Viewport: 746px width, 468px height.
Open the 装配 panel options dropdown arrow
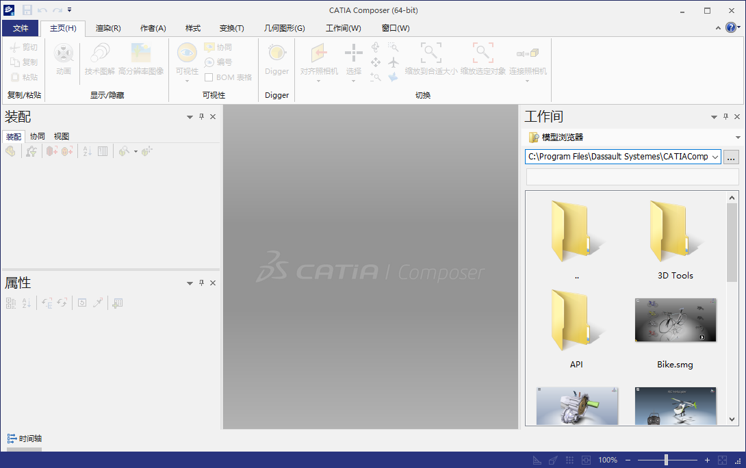click(190, 117)
